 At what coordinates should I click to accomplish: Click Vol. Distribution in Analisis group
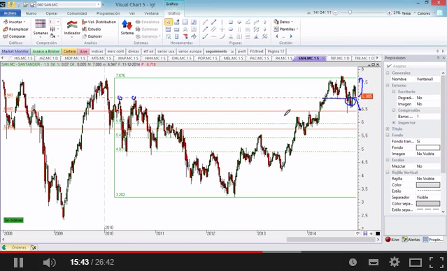[x=99, y=22]
